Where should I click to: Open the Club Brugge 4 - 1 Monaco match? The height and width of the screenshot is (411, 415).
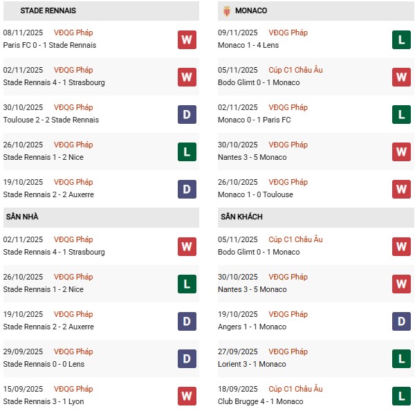coord(260,401)
